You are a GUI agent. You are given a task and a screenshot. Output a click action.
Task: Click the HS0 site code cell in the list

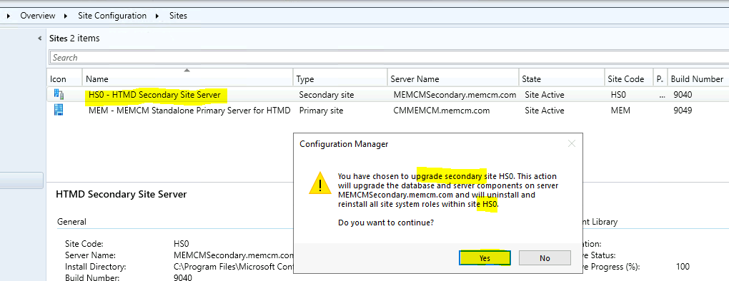point(618,95)
